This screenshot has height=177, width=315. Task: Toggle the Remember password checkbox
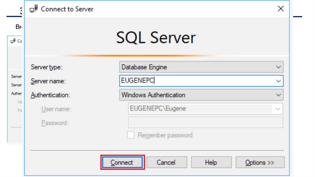[131, 135]
